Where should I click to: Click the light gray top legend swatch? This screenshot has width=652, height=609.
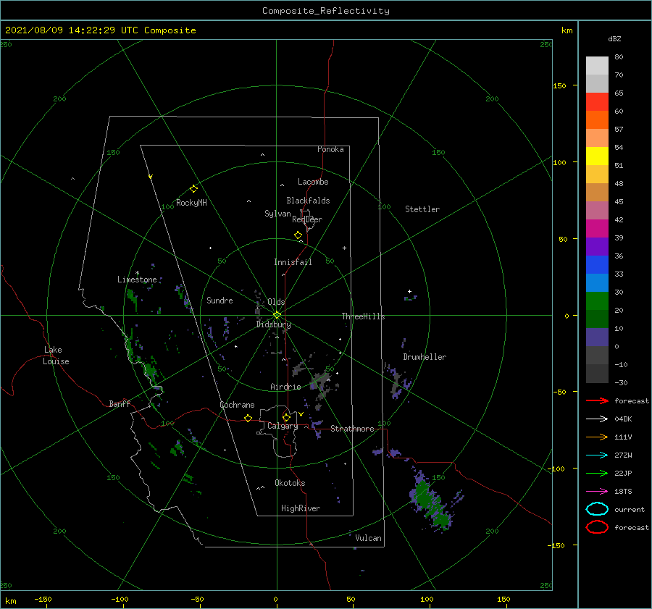click(597, 66)
